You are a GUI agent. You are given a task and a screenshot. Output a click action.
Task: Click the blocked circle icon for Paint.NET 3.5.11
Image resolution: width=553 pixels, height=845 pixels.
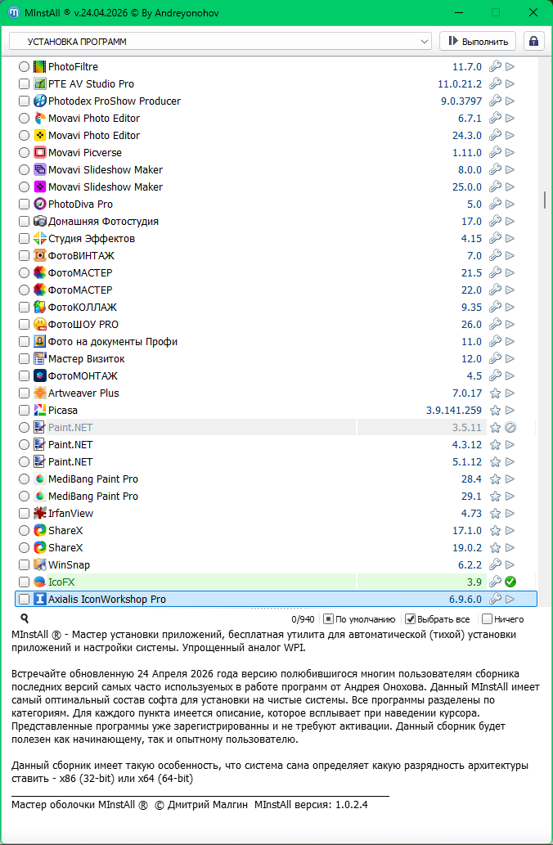click(510, 428)
